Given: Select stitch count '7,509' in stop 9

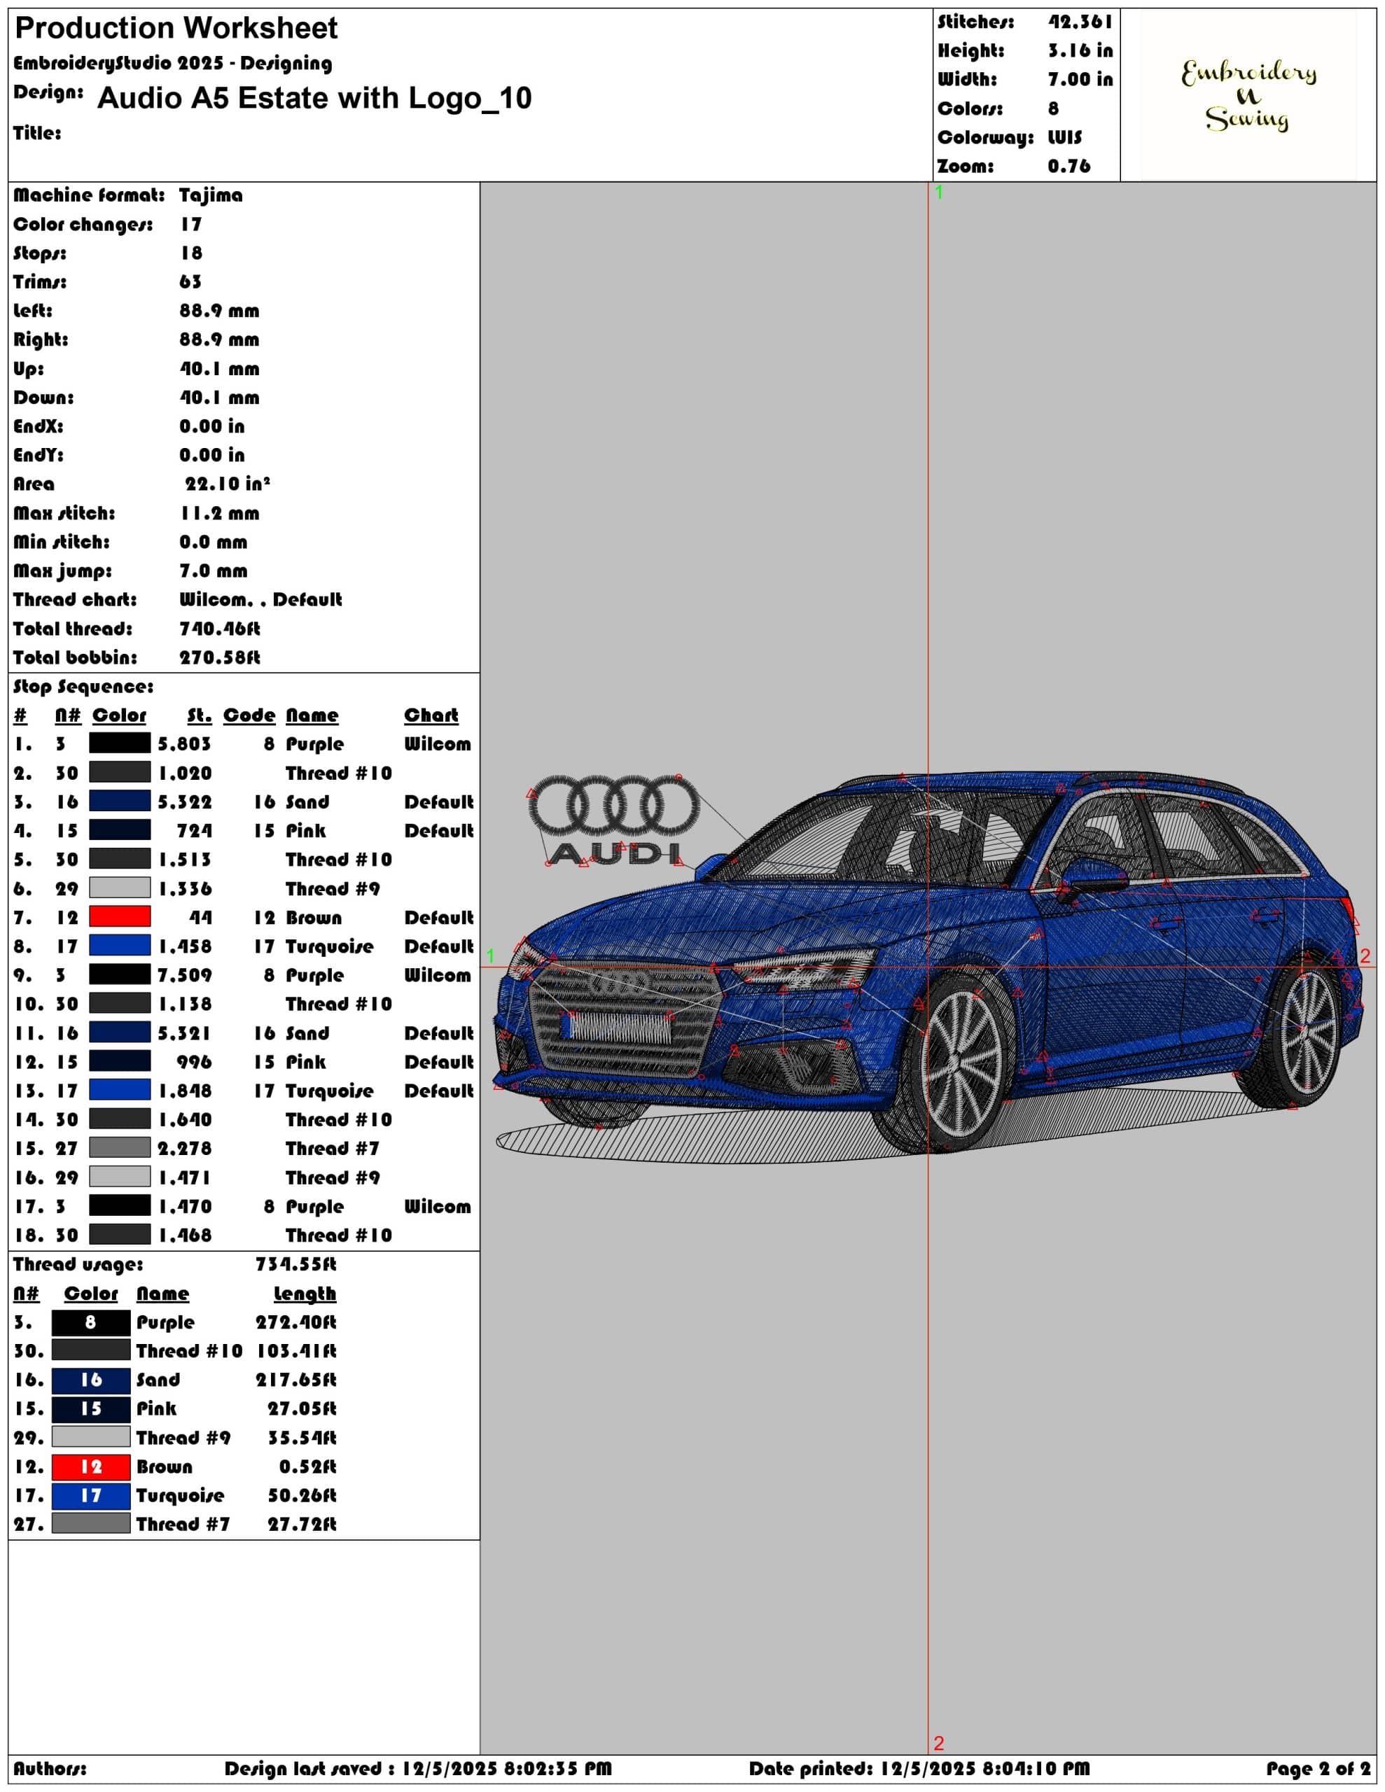Looking at the screenshot, I should tap(185, 976).
